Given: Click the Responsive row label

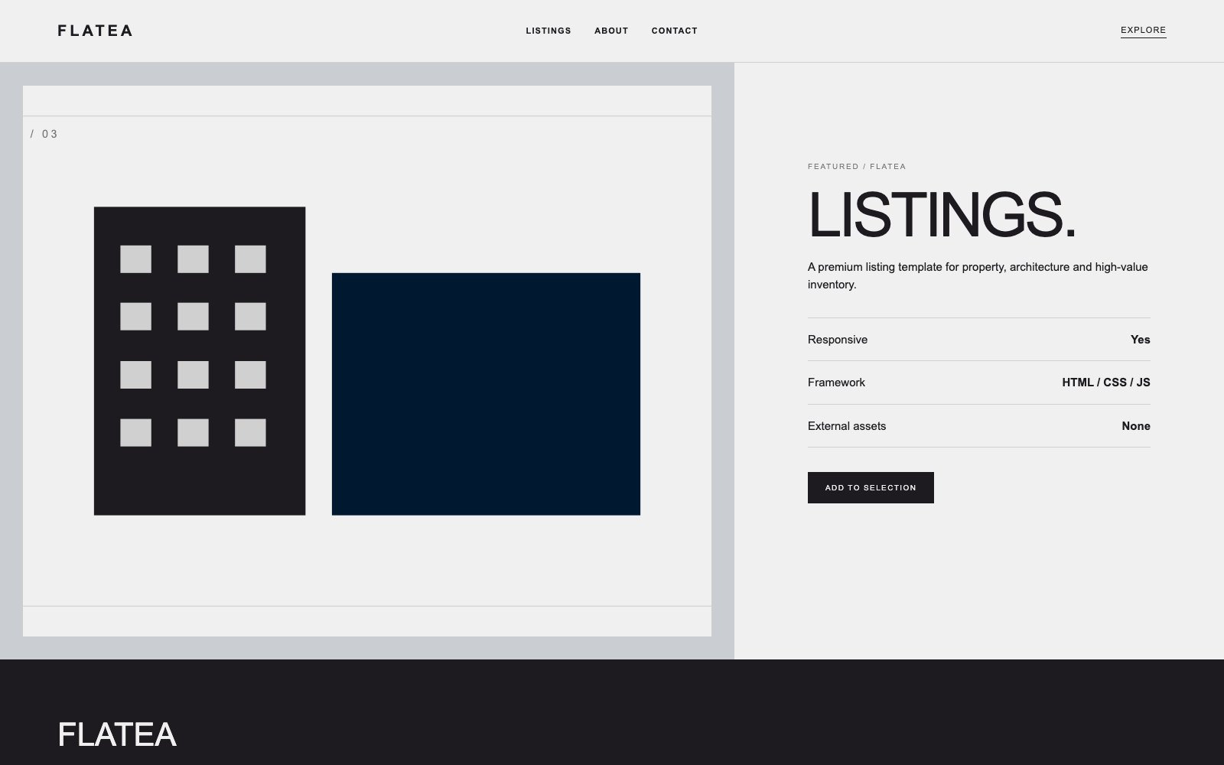Looking at the screenshot, I should [x=838, y=340].
